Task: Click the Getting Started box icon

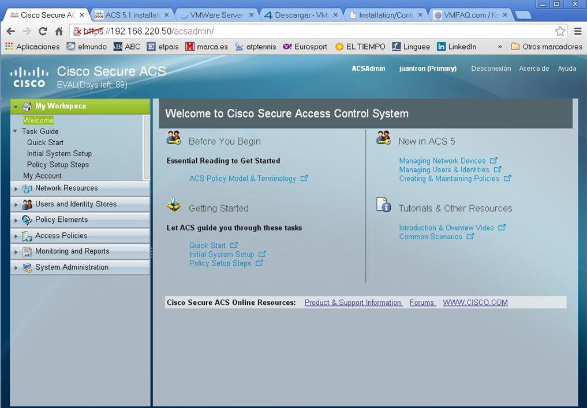Action: 174,205
